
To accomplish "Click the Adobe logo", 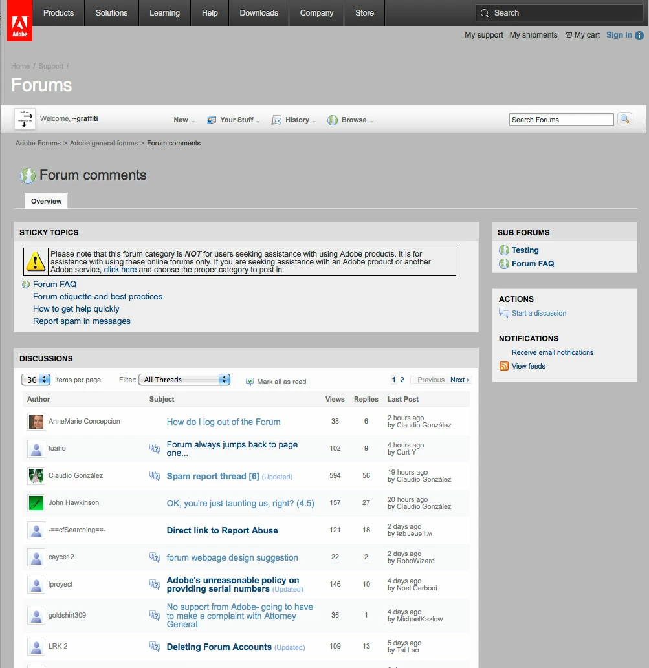I will click(19, 21).
